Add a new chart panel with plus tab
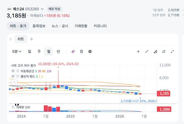This screenshot has width=184, height=124. click(x=32, y=39)
